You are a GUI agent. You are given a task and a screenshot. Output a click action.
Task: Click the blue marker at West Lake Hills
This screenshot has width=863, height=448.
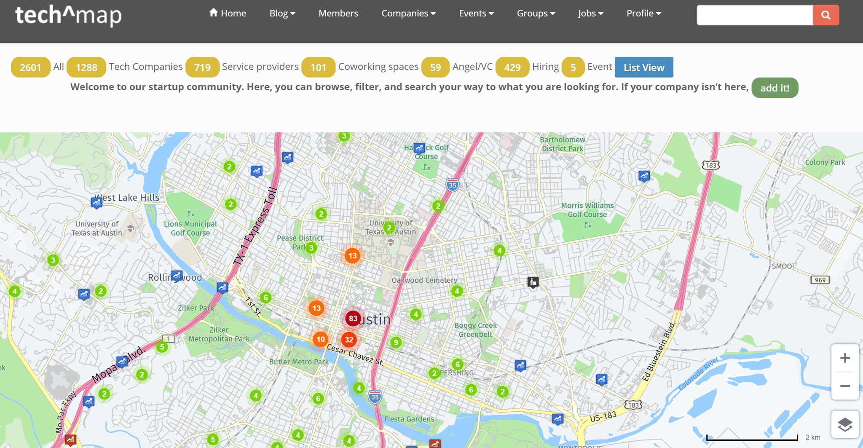click(96, 203)
